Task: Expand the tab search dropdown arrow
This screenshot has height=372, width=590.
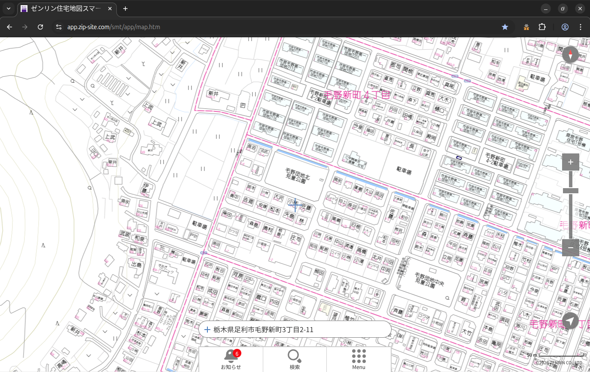Action: tap(9, 9)
